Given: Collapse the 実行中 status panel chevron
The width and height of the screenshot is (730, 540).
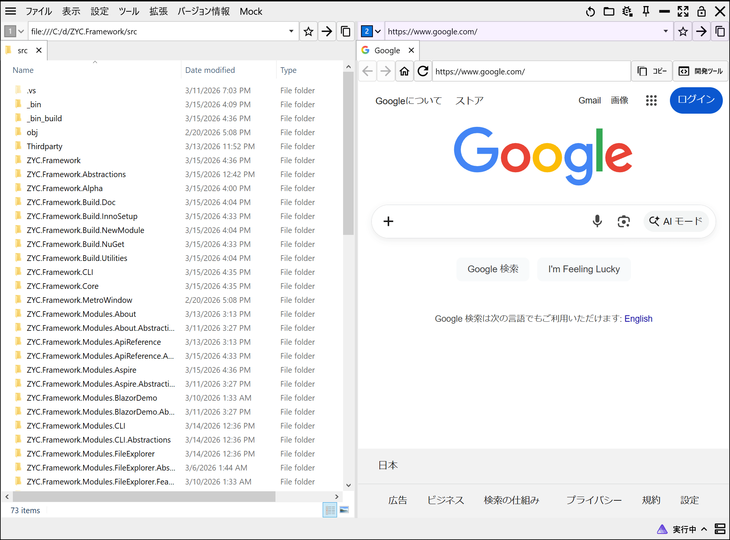Looking at the screenshot, I should 704,529.
